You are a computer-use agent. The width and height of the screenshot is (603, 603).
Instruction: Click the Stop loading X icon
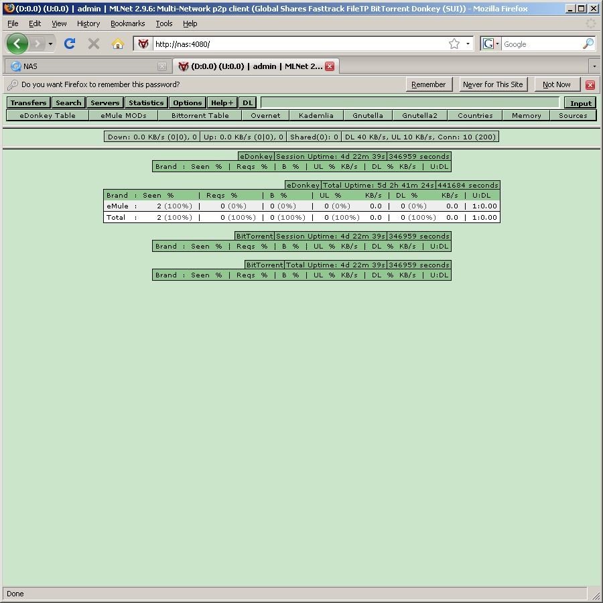tap(93, 44)
